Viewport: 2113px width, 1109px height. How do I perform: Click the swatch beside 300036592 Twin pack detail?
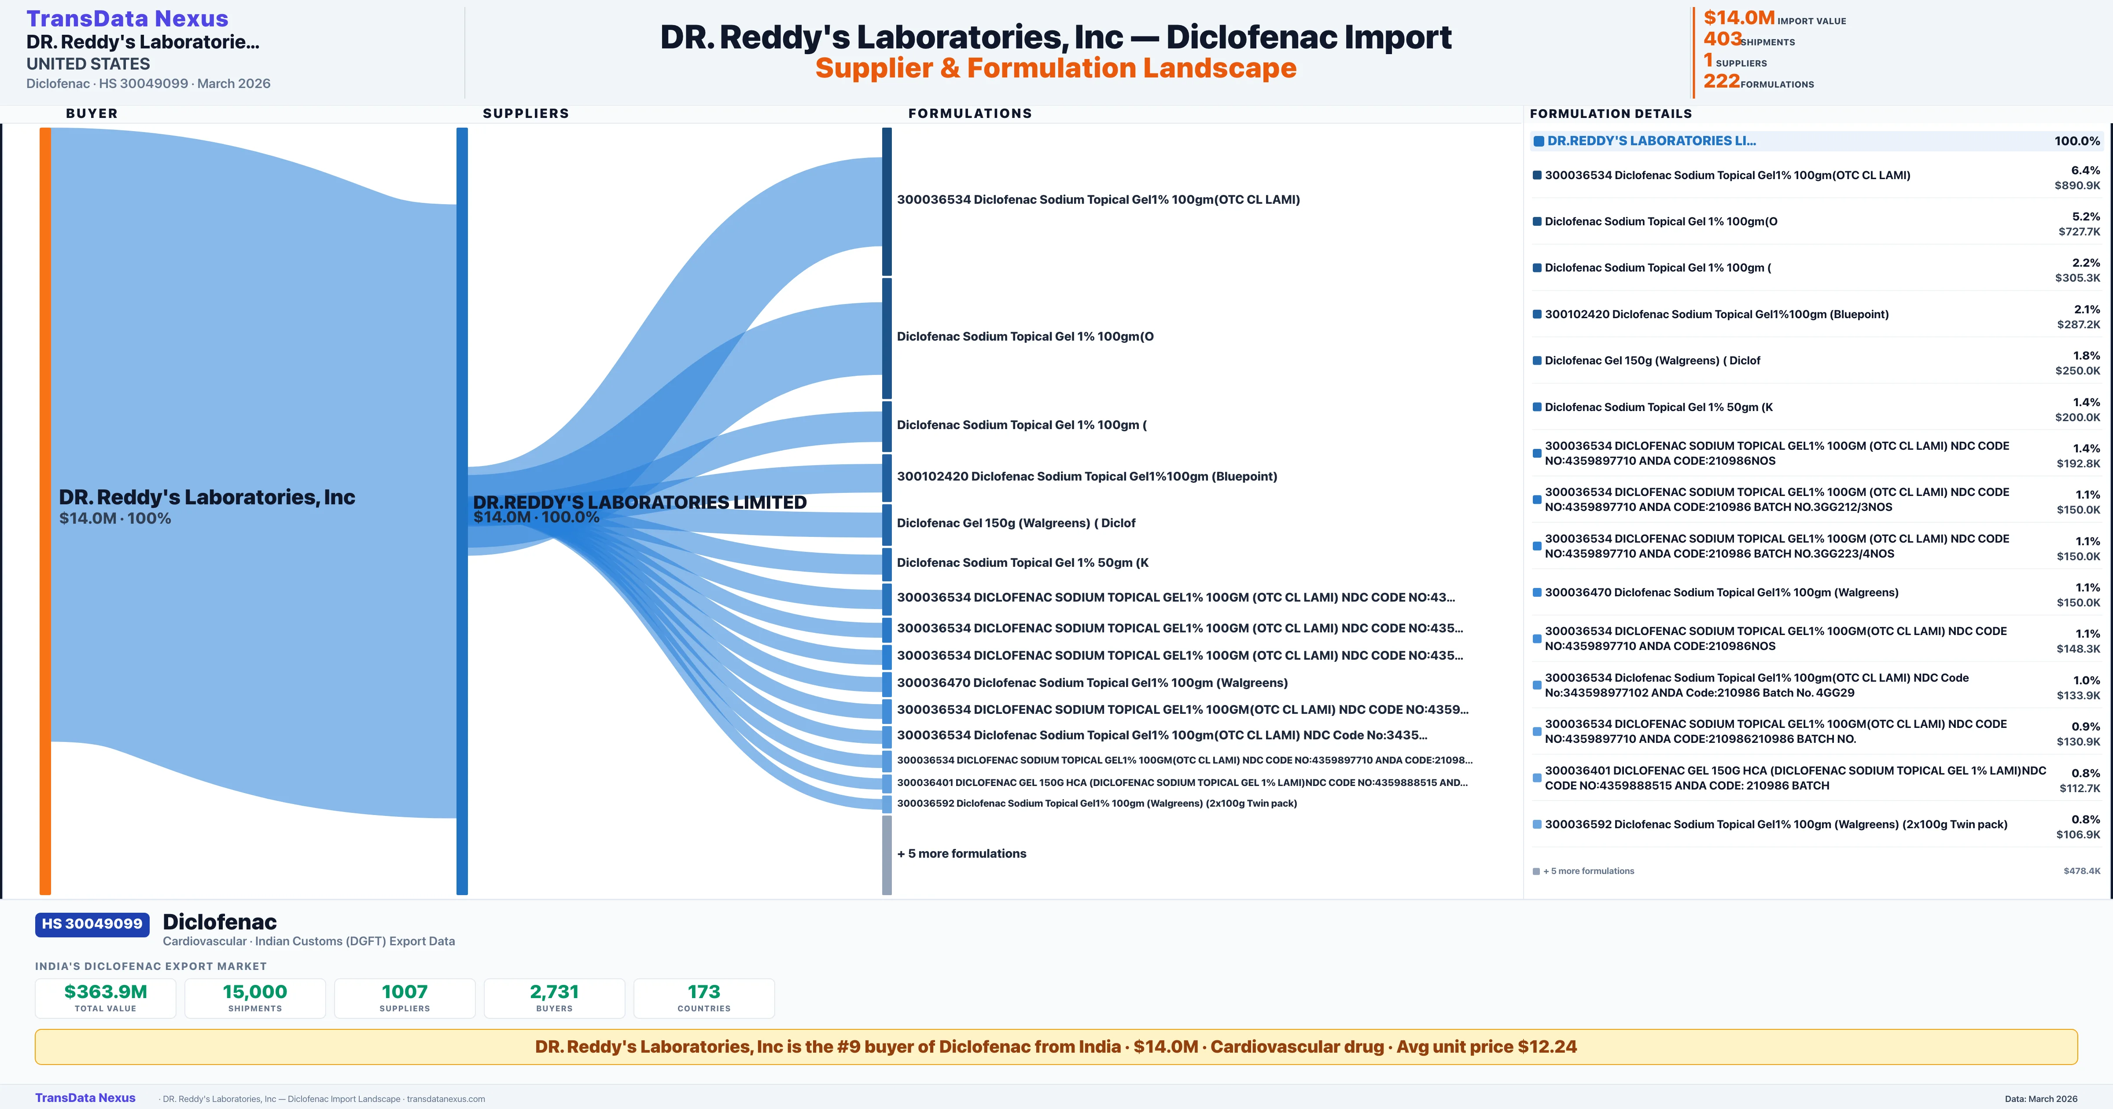1537,824
